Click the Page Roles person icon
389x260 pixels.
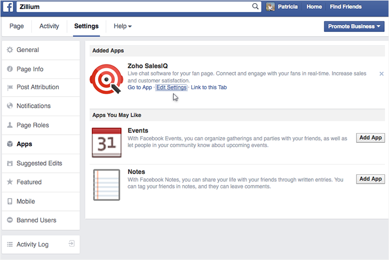pyautogui.click(x=10, y=125)
